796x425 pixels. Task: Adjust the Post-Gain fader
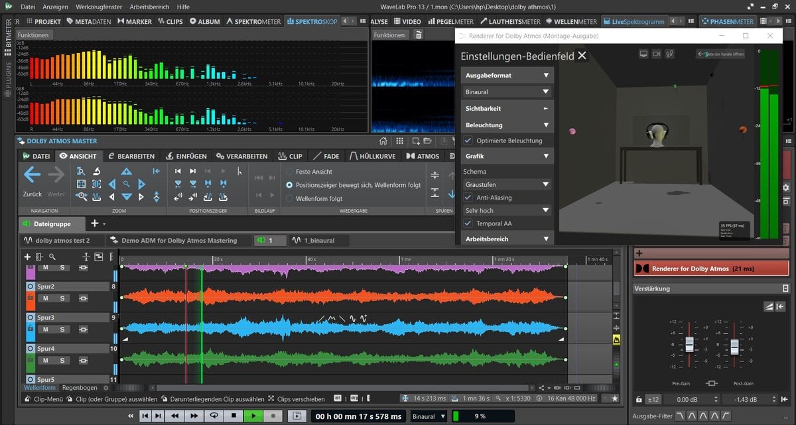734,347
